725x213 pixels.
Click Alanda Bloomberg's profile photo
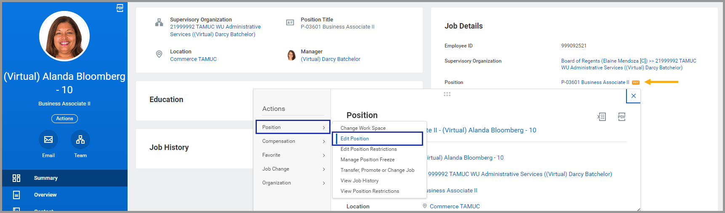(x=64, y=36)
